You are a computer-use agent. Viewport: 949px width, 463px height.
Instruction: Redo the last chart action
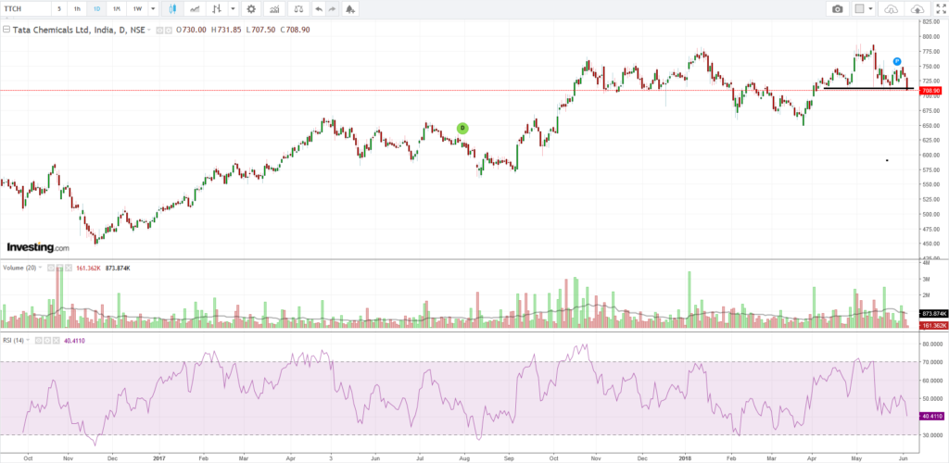coord(331,9)
